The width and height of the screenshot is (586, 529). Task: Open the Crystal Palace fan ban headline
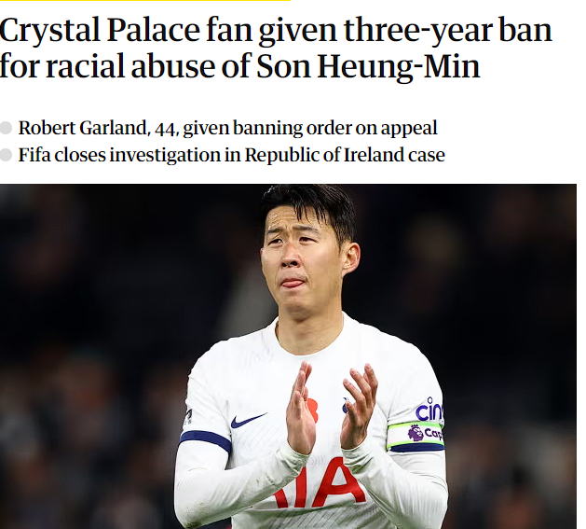tap(276, 49)
